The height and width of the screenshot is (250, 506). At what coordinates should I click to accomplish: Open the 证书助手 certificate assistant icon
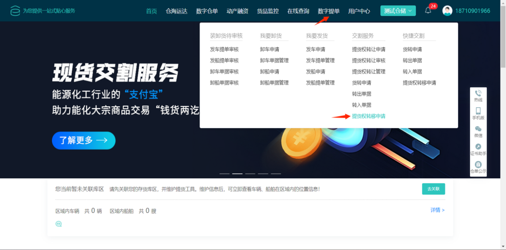coord(478,147)
